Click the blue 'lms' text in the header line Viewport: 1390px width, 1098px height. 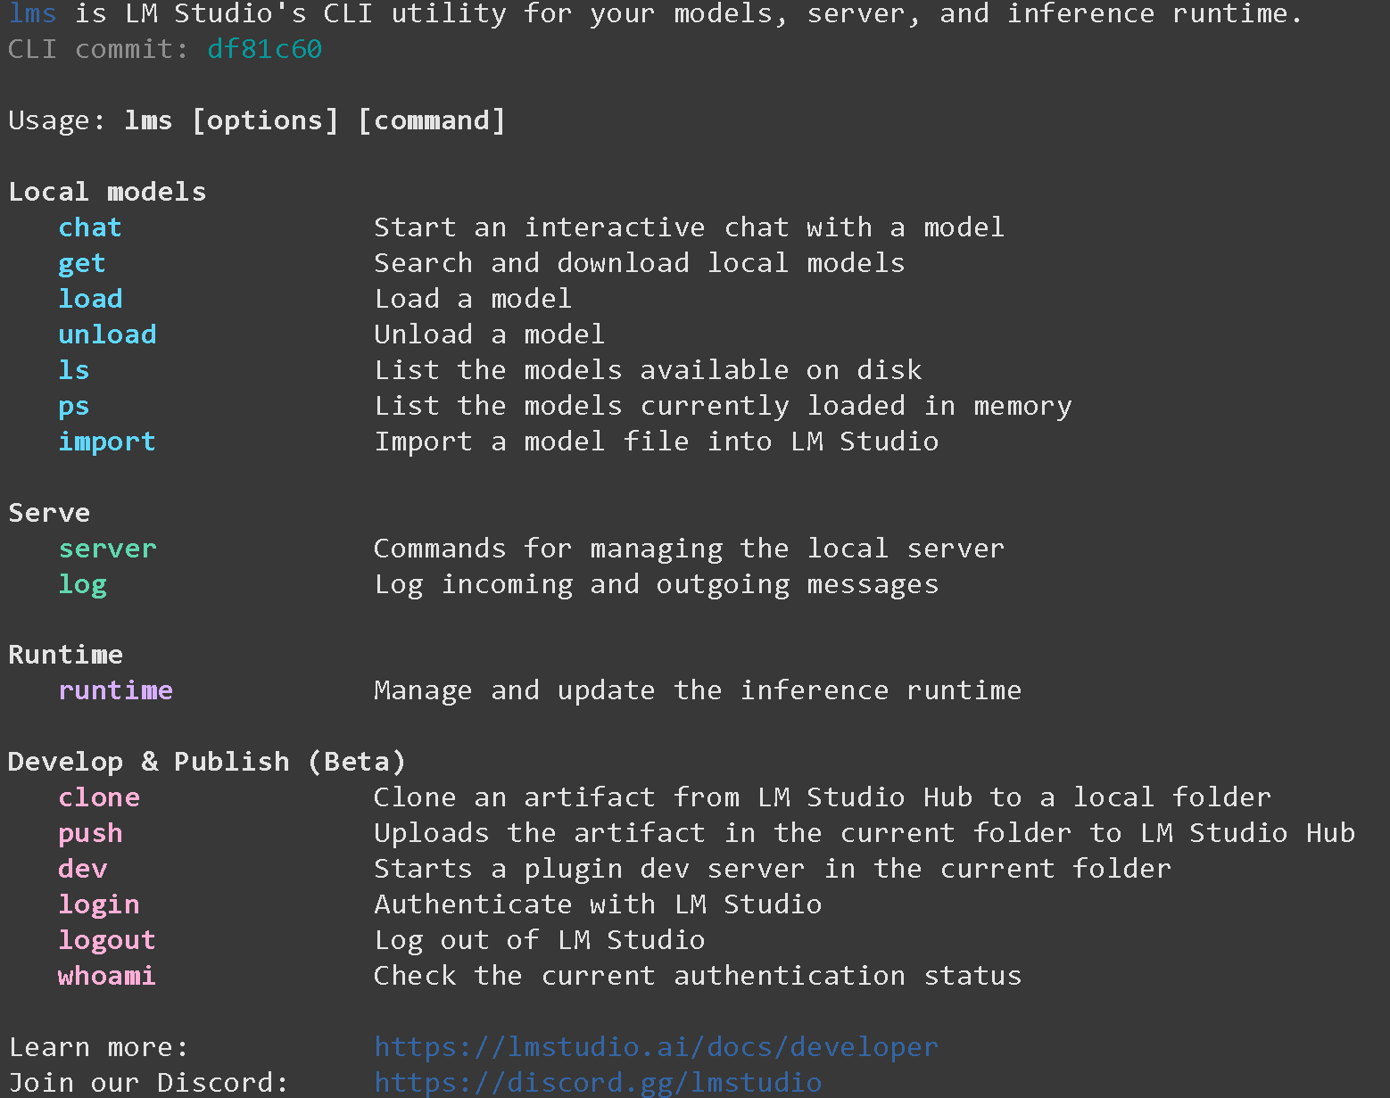pyautogui.click(x=33, y=13)
